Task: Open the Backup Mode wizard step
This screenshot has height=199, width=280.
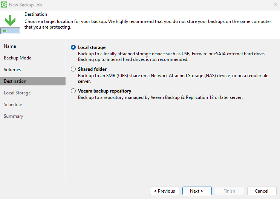Action: (17, 58)
